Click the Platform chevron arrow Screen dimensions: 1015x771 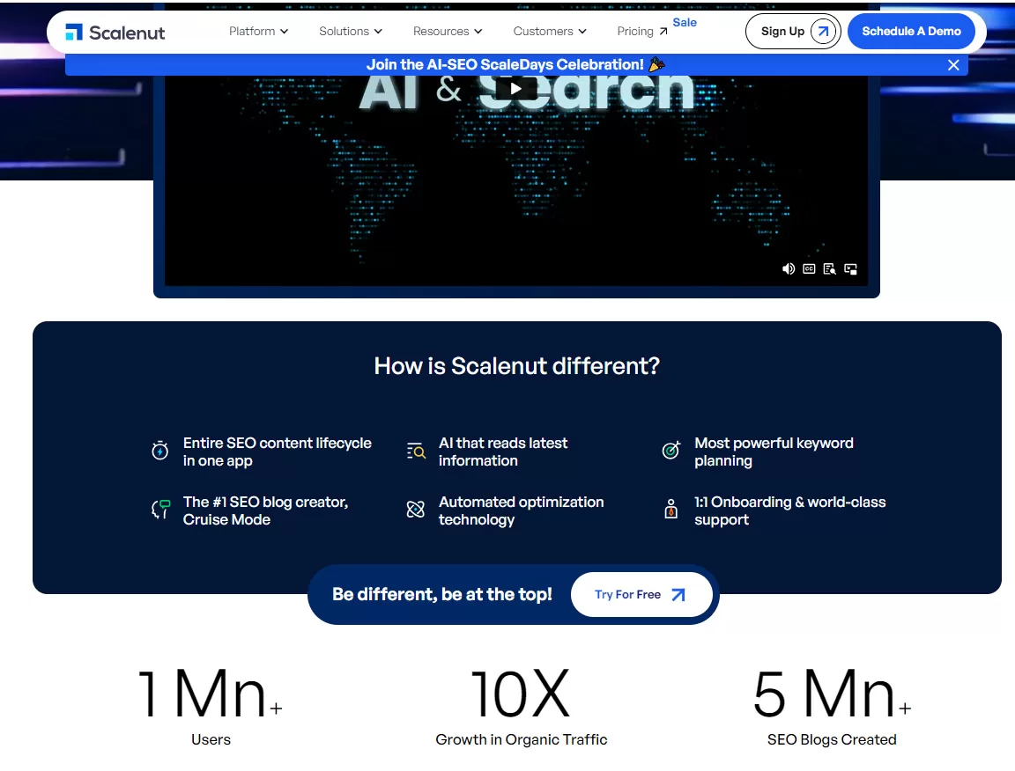tap(284, 31)
